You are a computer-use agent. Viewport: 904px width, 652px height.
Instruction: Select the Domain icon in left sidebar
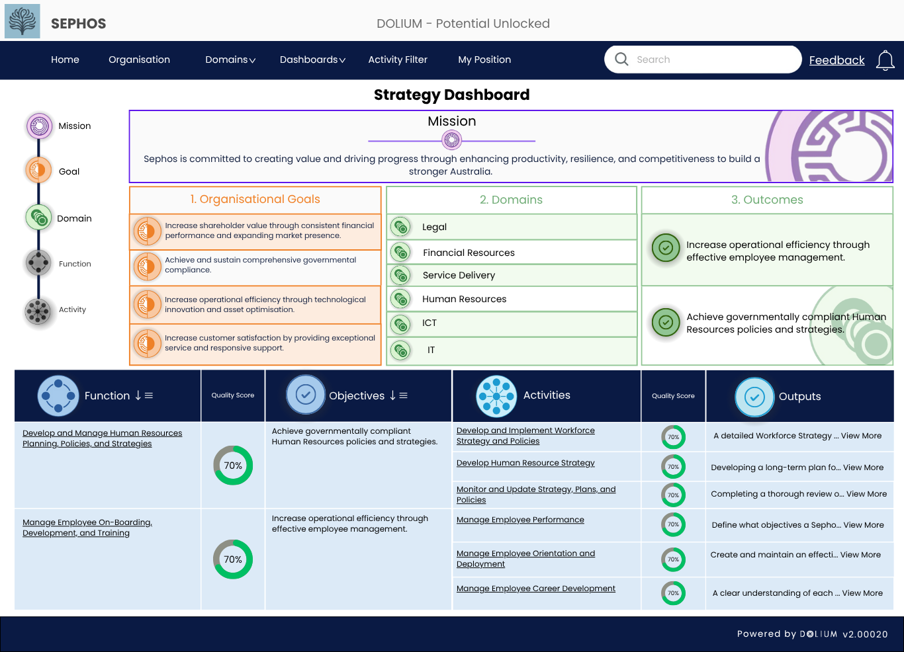(38, 218)
